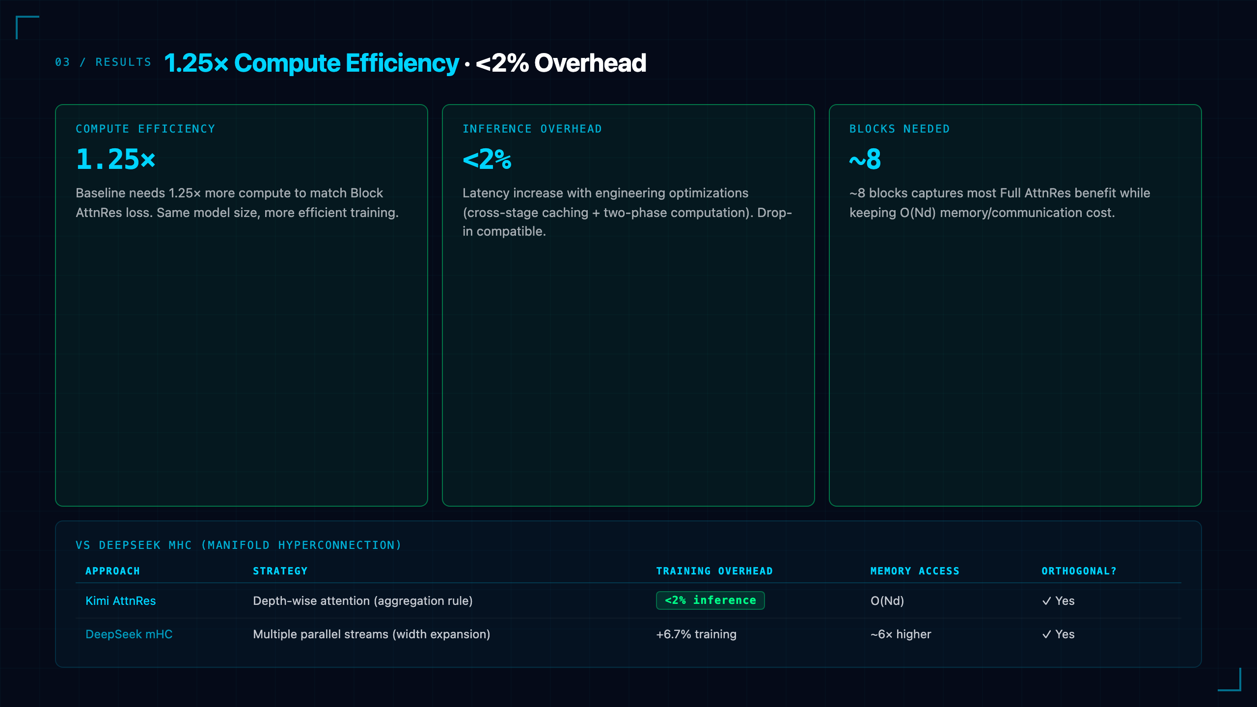This screenshot has width=1257, height=707.
Task: Click the Memory Access column header
Action: (x=915, y=571)
